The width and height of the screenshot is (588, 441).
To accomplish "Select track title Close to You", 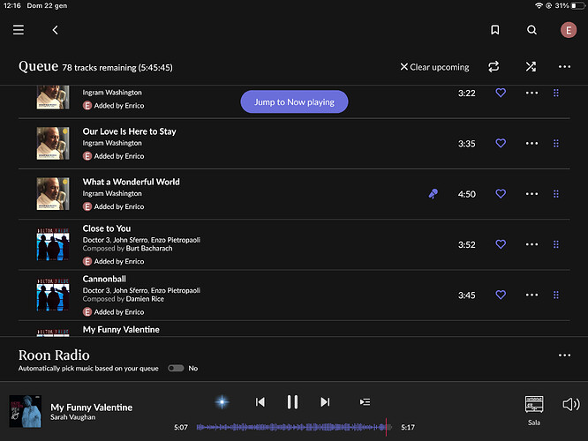I will [107, 228].
